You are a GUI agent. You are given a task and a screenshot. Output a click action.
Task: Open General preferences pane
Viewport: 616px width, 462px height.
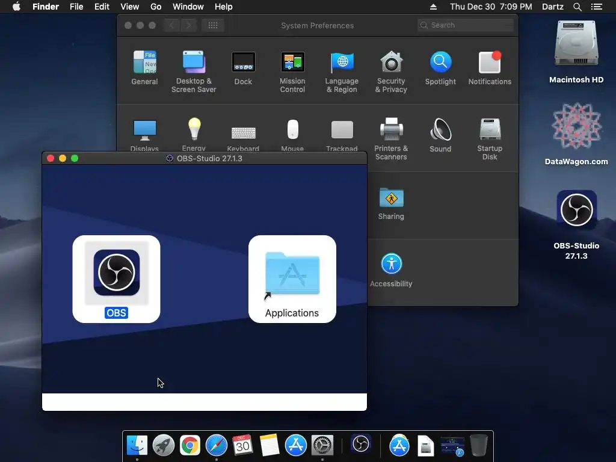(x=144, y=68)
